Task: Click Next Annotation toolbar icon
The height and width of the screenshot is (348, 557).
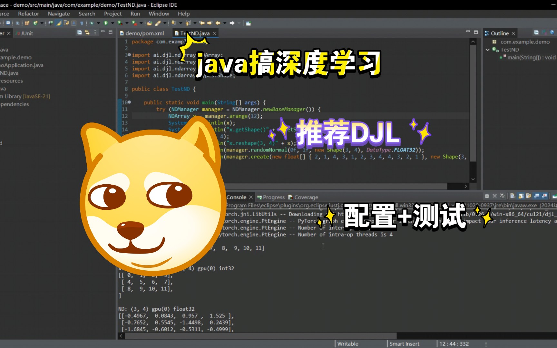Action: (x=174, y=23)
